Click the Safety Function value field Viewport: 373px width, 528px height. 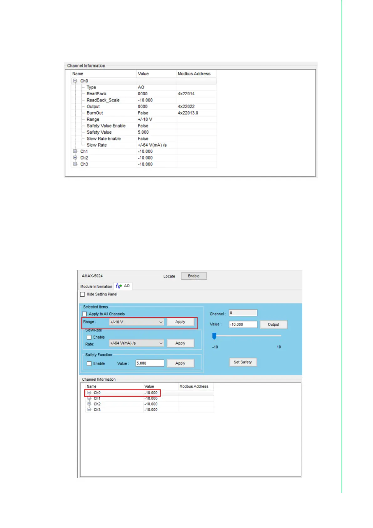(150, 363)
